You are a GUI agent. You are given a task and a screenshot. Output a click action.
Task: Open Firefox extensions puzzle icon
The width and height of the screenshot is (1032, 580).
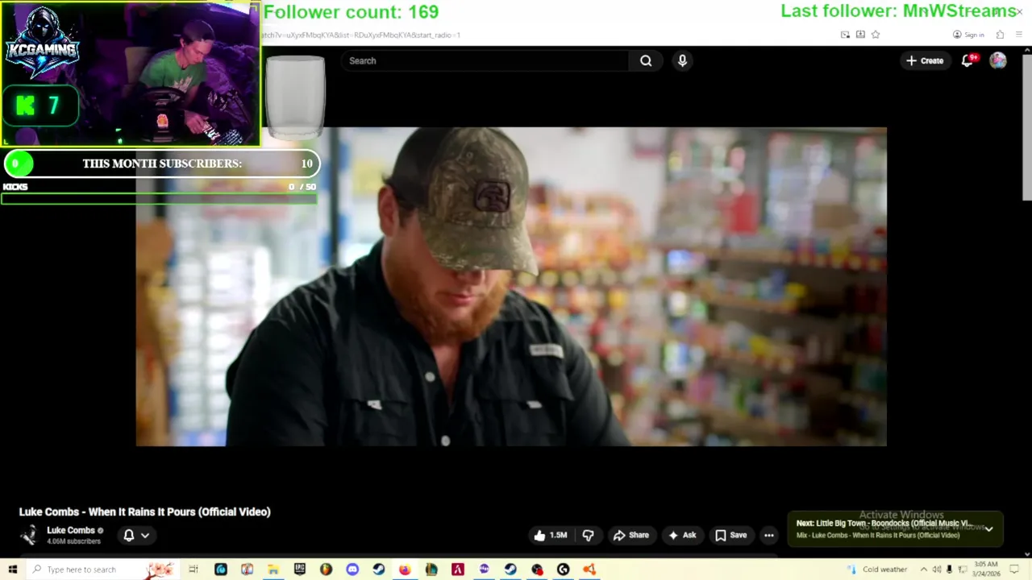click(x=1001, y=35)
